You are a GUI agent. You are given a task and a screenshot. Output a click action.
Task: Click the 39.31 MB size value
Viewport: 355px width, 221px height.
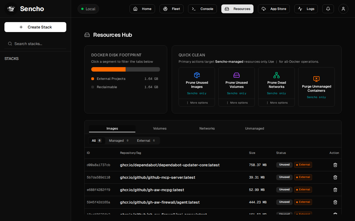coord(257,177)
